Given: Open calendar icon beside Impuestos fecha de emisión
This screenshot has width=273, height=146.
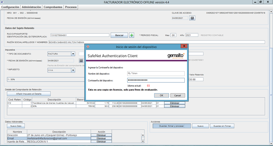Looking at the screenshot, I should [81, 61].
